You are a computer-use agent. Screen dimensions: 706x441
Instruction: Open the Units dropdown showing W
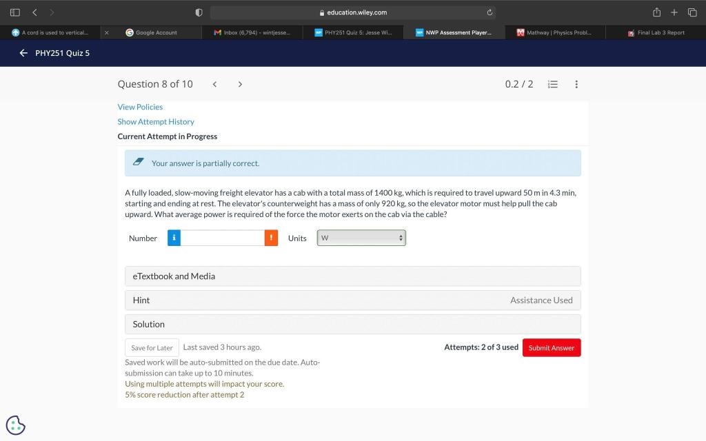coord(361,238)
